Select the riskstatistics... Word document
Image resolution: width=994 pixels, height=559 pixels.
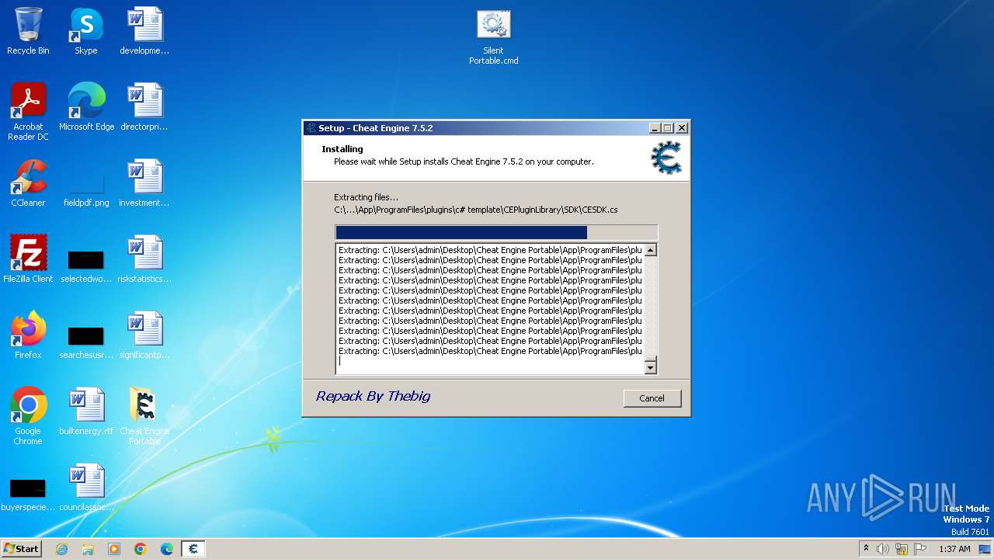point(144,259)
